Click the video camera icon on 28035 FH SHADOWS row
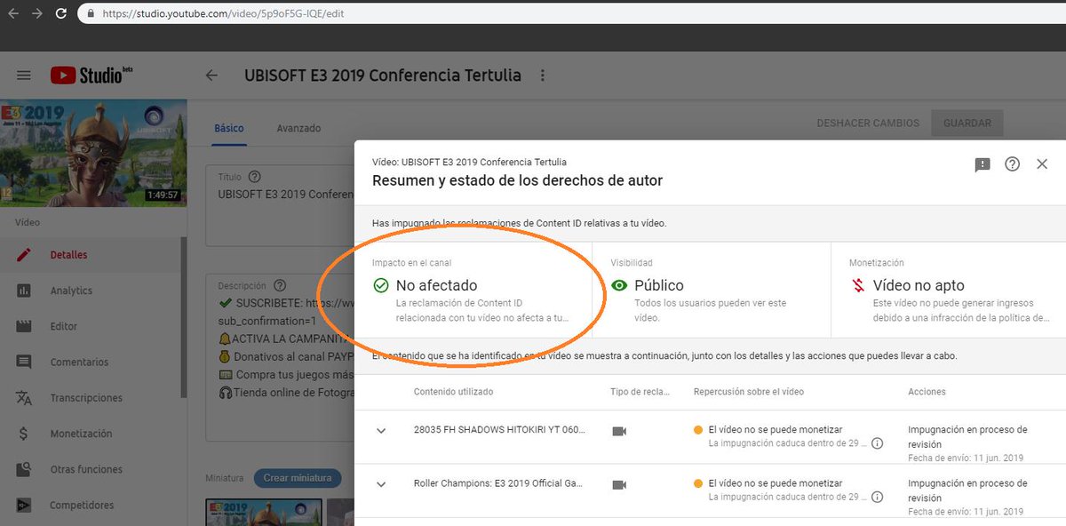This screenshot has height=526, width=1066. point(619,431)
